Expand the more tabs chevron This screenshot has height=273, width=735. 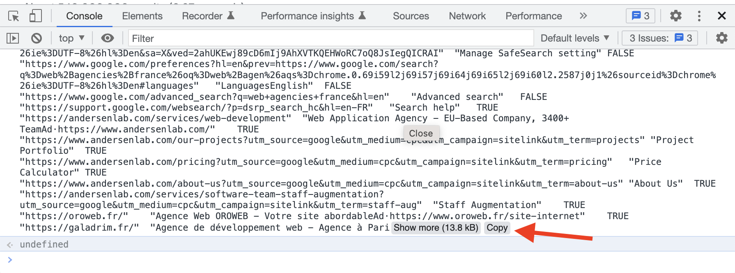[x=583, y=16]
